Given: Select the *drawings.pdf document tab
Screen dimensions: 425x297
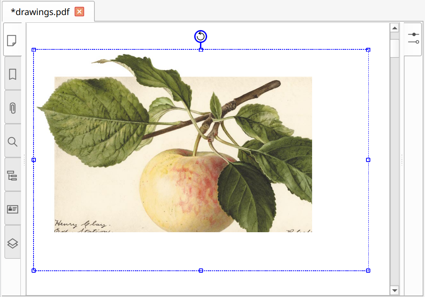Looking at the screenshot, I should 48,12.
